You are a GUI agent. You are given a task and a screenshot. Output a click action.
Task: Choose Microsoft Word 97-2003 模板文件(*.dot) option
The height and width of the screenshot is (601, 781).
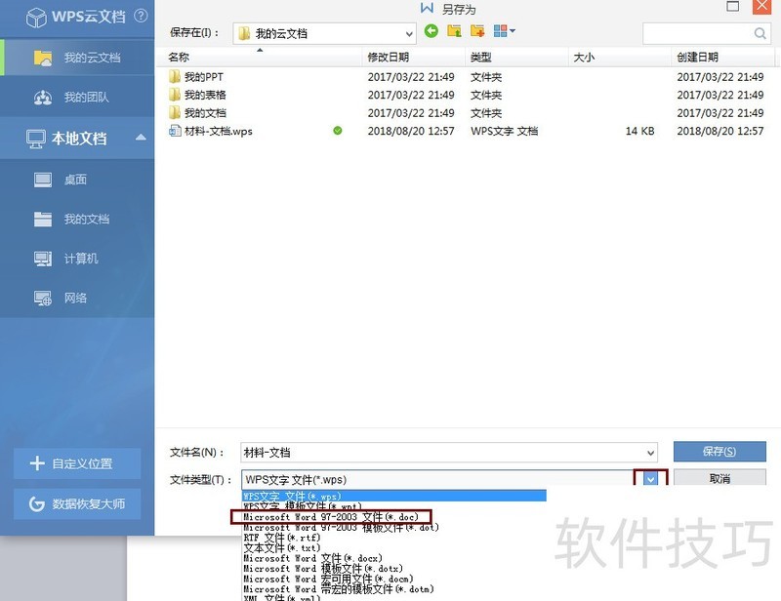[x=341, y=527]
